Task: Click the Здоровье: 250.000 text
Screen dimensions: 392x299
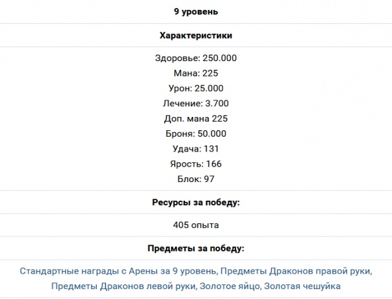Action: point(196,58)
